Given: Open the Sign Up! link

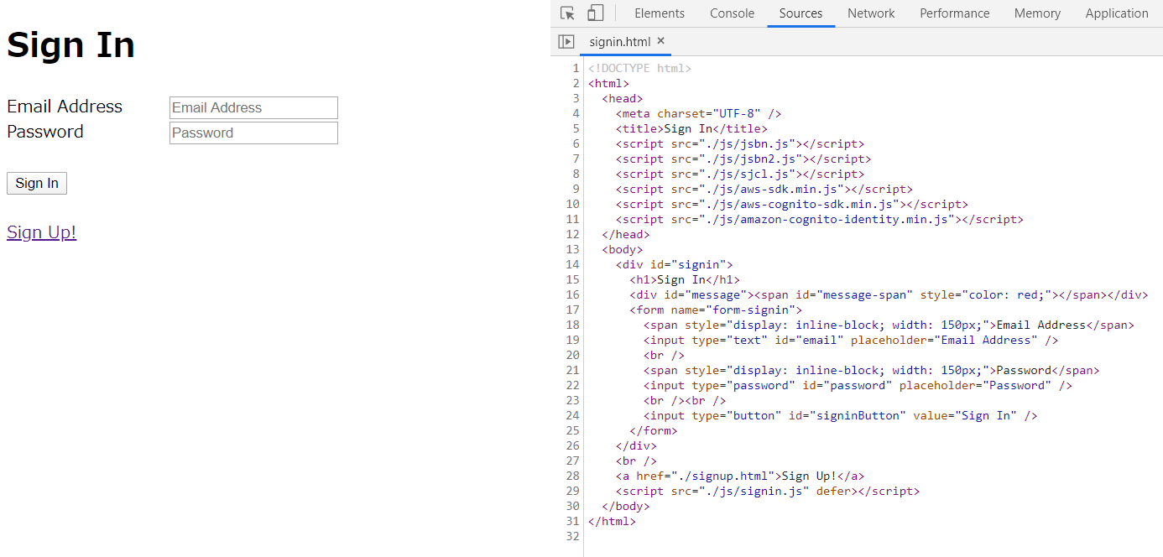Looking at the screenshot, I should 41,232.
